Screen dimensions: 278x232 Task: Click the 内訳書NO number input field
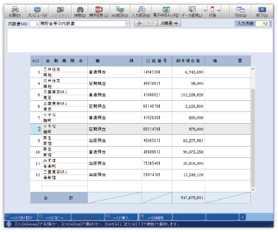(34, 24)
